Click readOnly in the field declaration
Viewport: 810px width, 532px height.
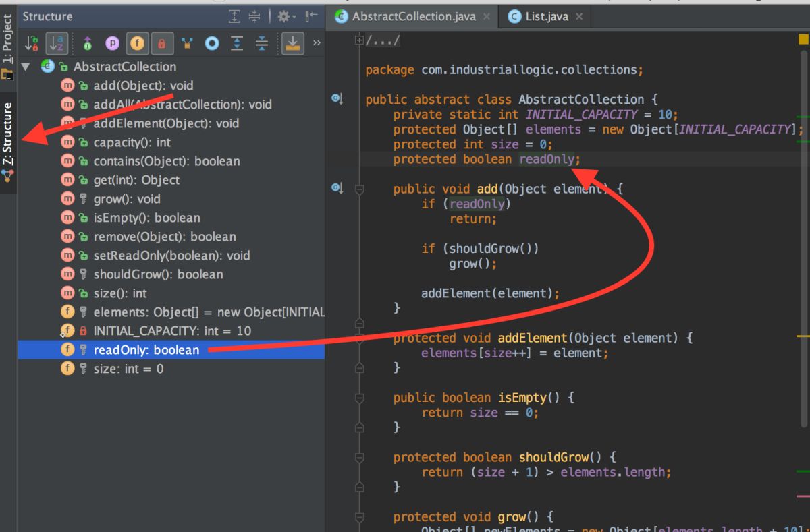coord(547,160)
